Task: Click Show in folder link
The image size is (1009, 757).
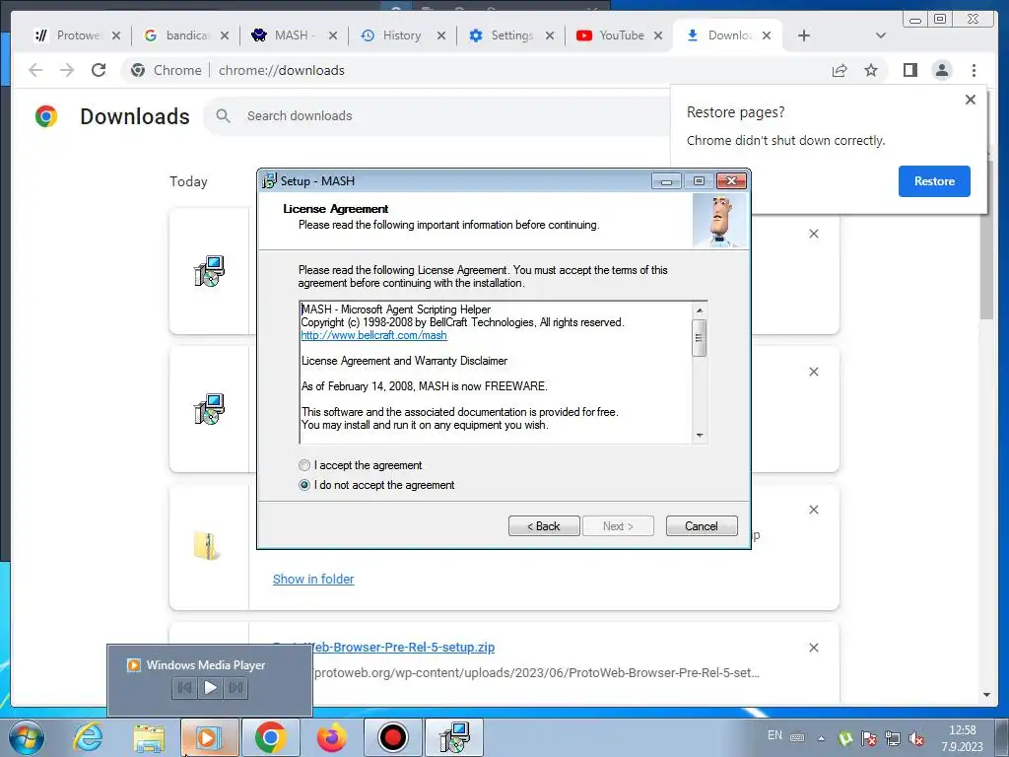Action: click(313, 579)
